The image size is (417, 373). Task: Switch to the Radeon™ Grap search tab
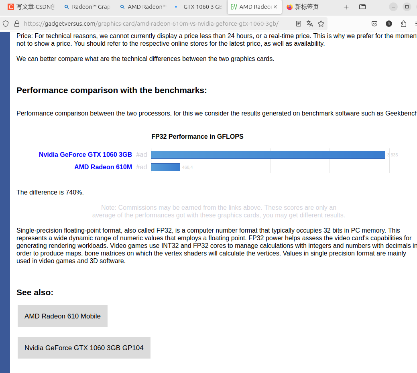pos(87,7)
